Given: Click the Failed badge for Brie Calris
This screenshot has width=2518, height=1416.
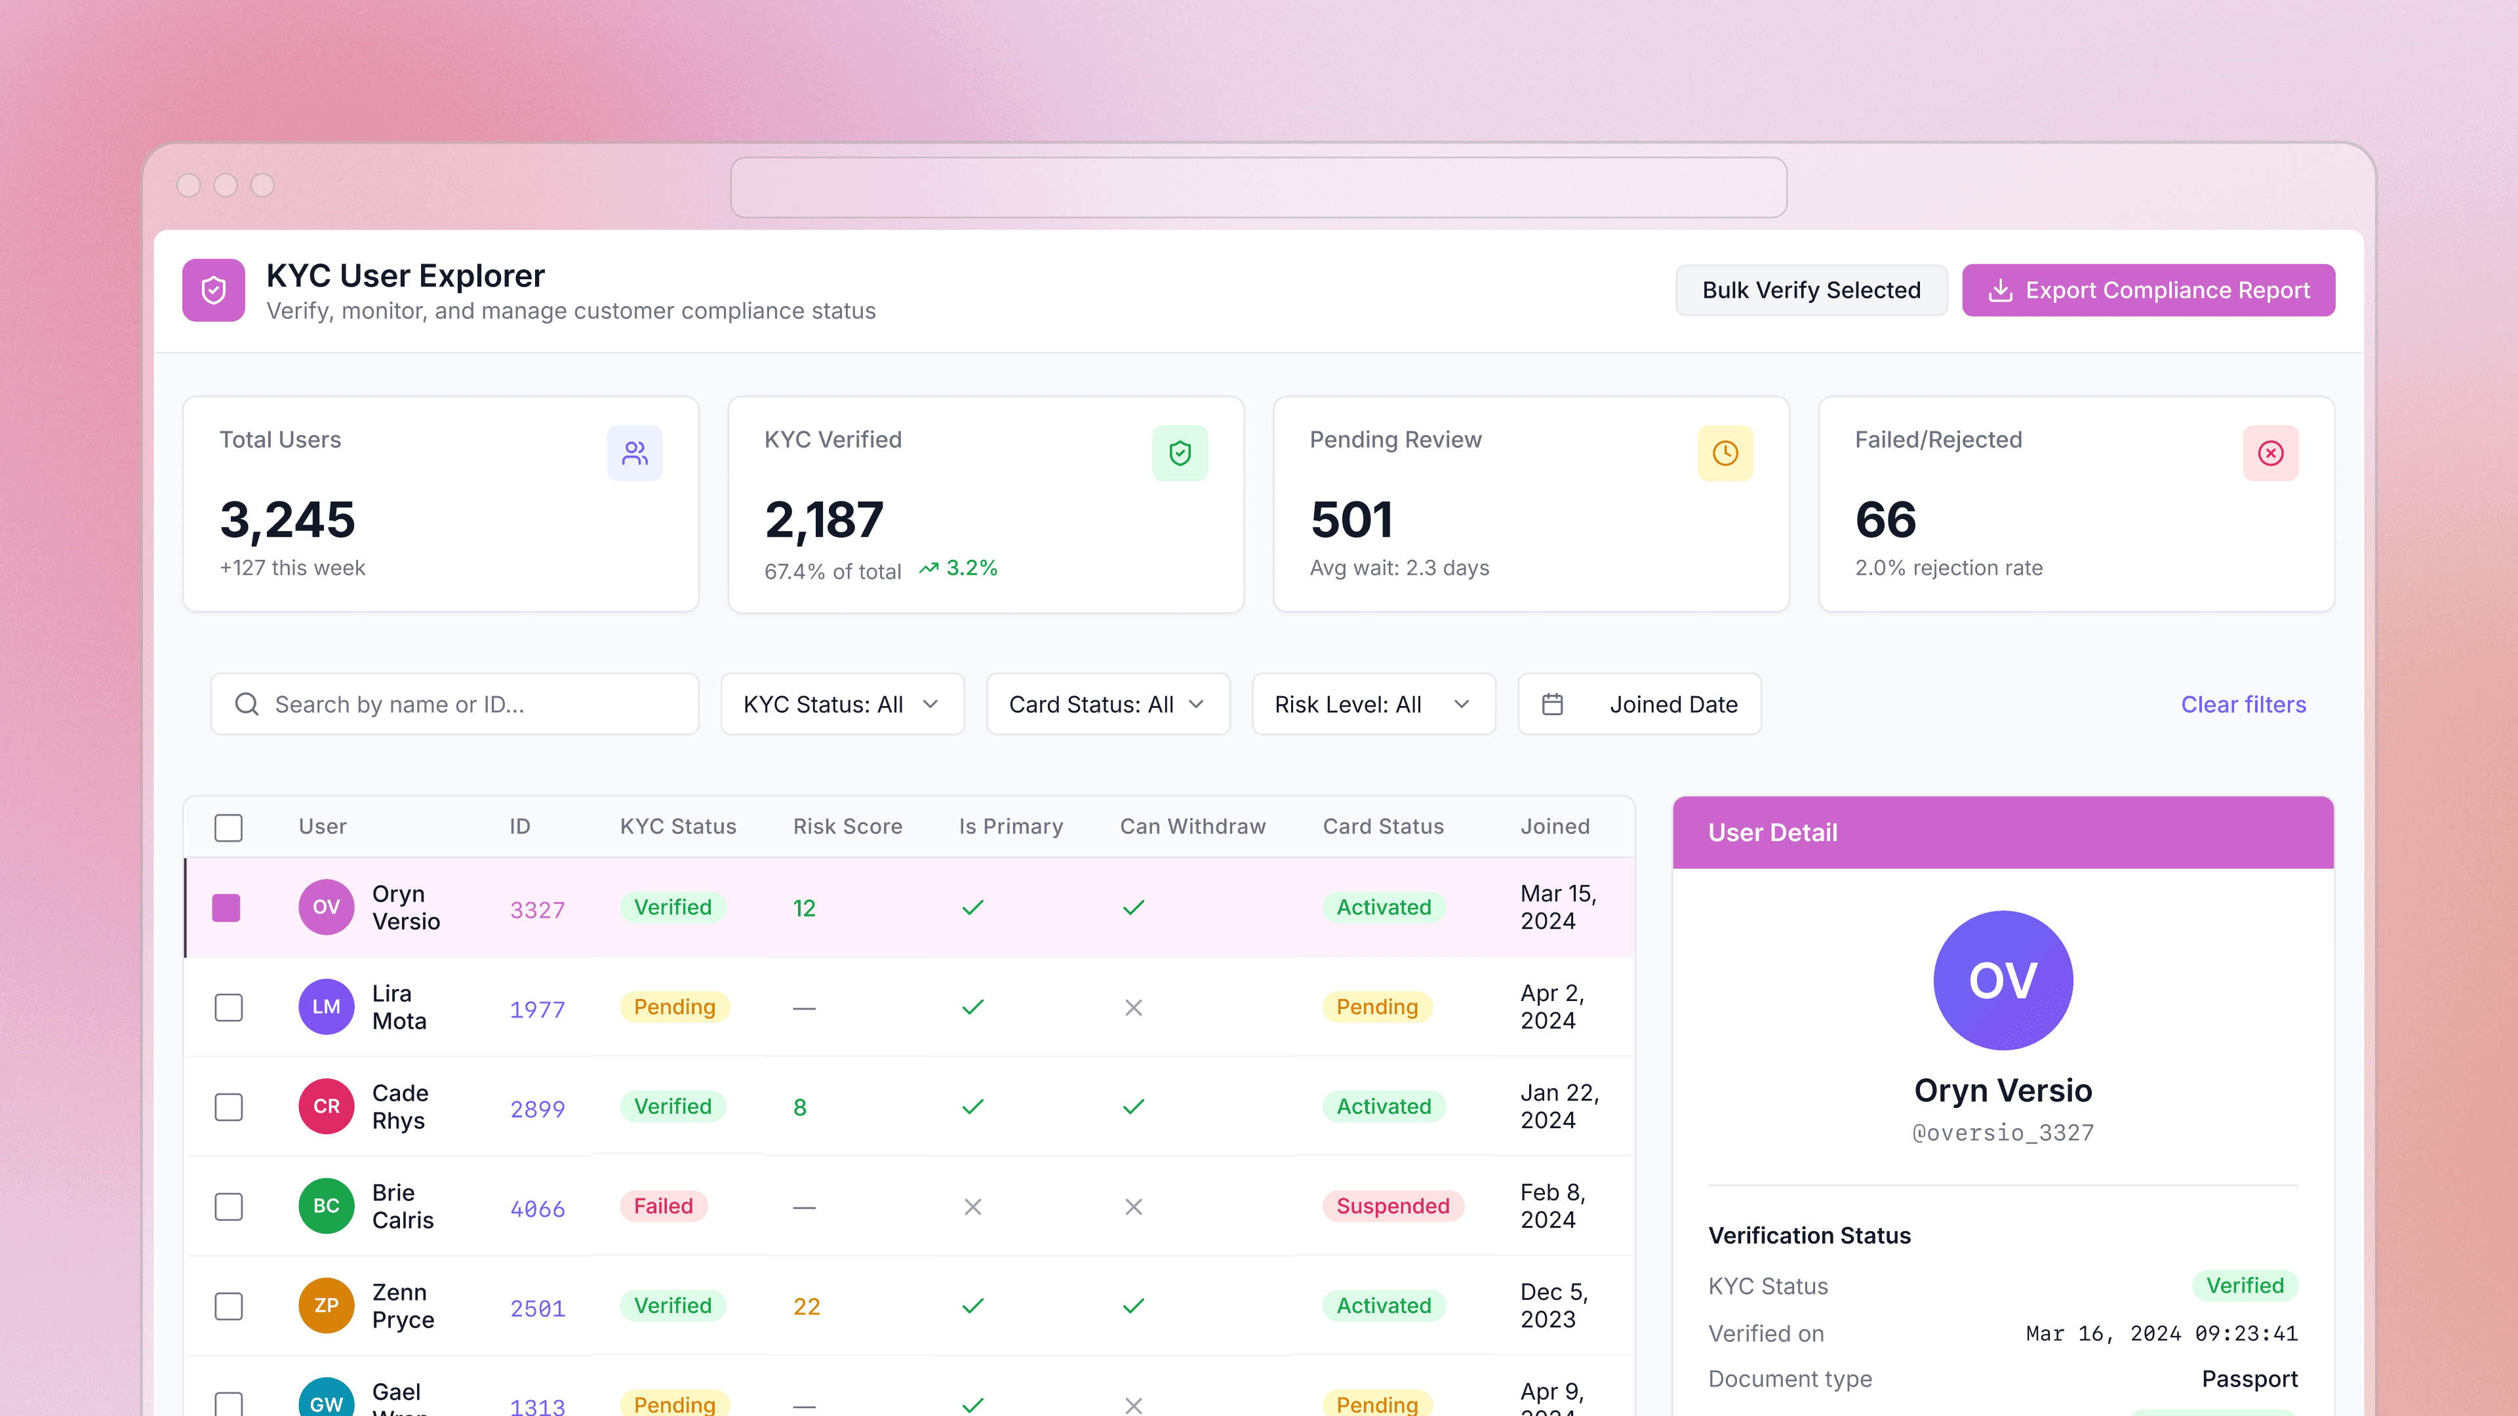Looking at the screenshot, I should click(x=664, y=1207).
